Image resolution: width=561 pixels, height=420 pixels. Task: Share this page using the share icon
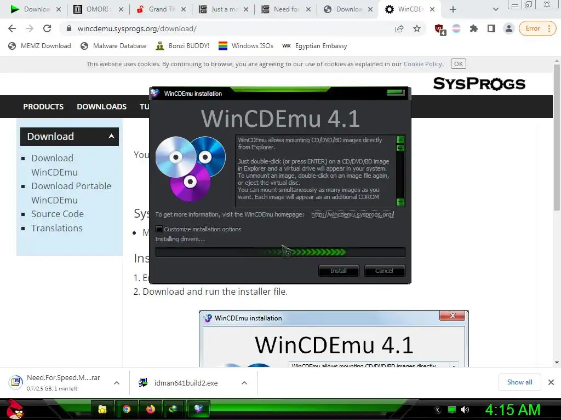pos(399,28)
